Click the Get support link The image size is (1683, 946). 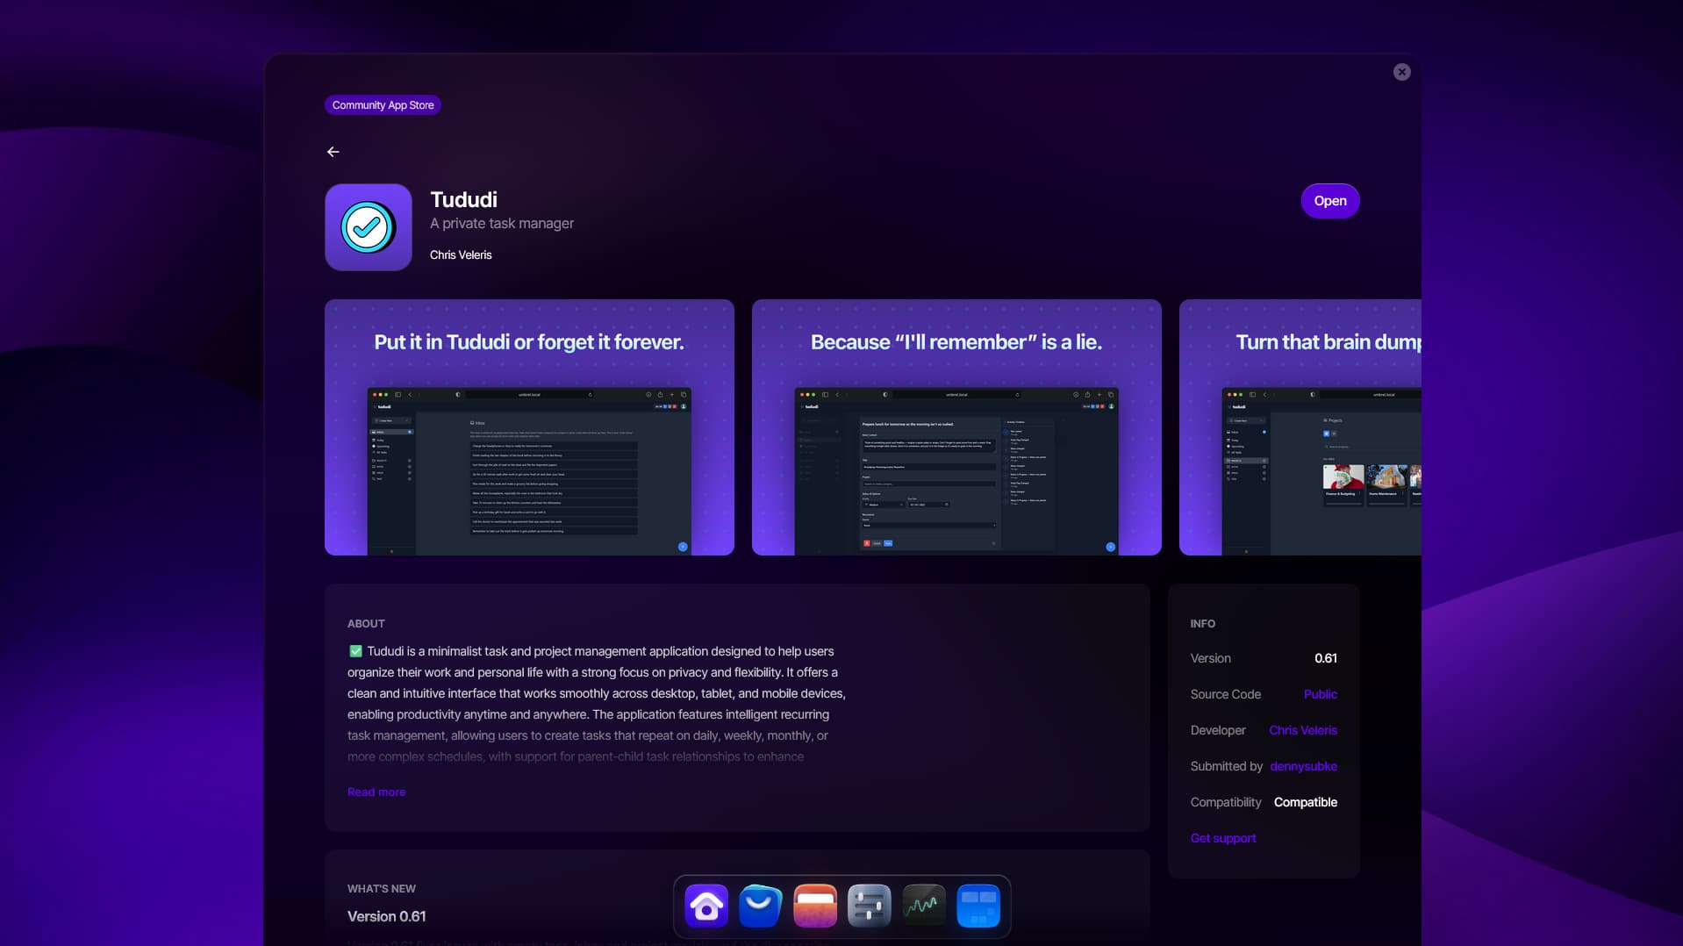(x=1223, y=838)
